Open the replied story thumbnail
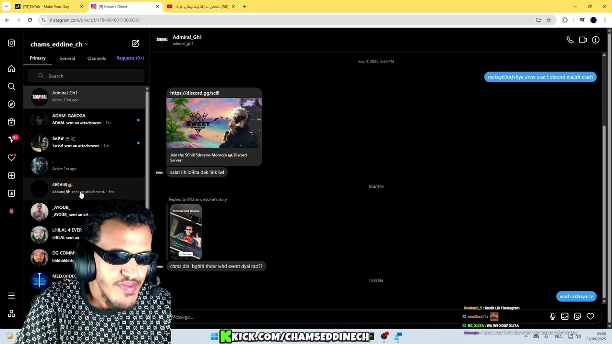This screenshot has width=612, height=344. coord(186,231)
